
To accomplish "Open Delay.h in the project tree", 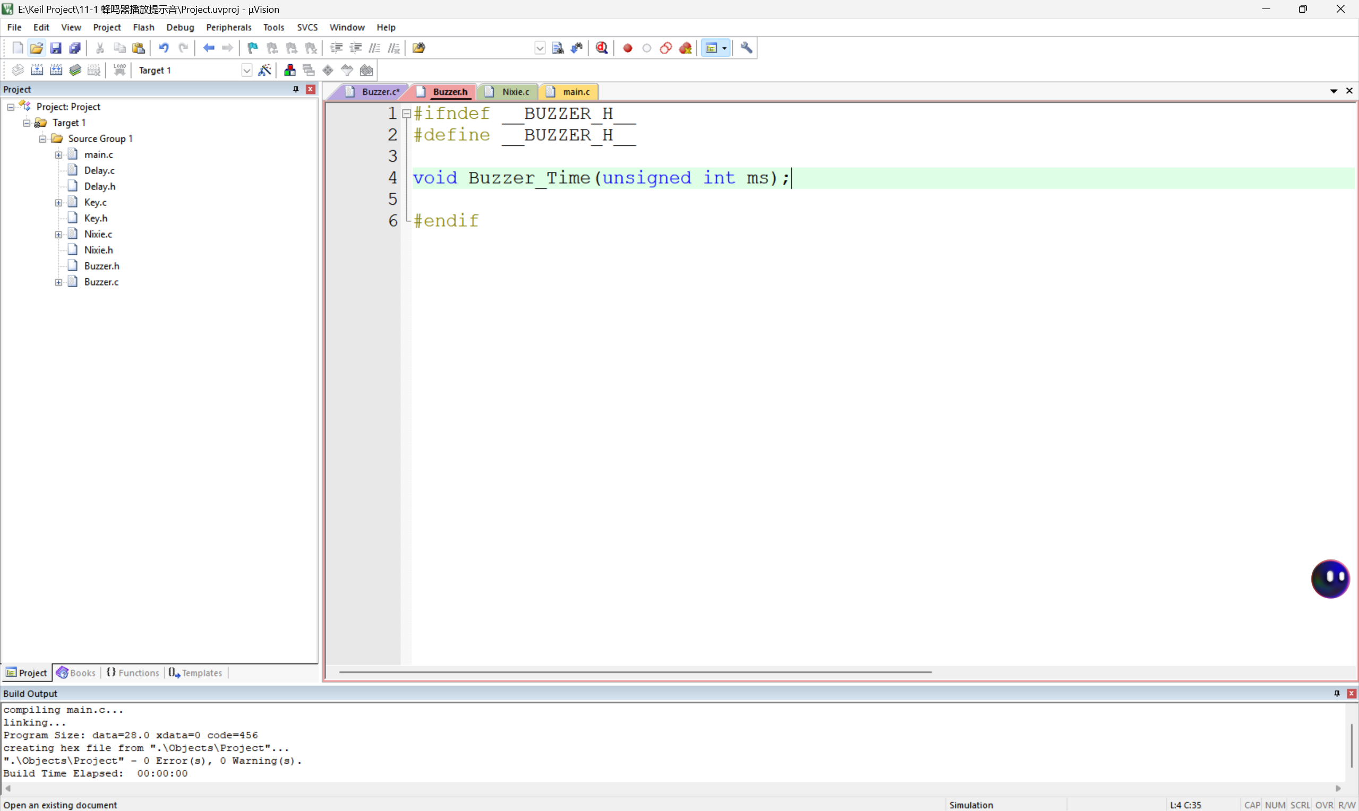I will point(99,186).
